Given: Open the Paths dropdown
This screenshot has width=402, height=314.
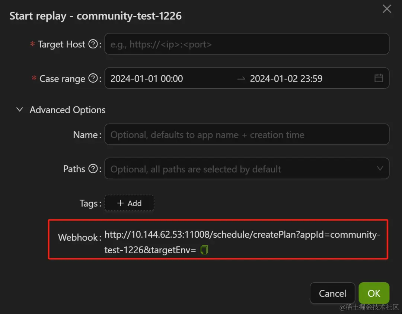Looking at the screenshot, I should click(247, 168).
